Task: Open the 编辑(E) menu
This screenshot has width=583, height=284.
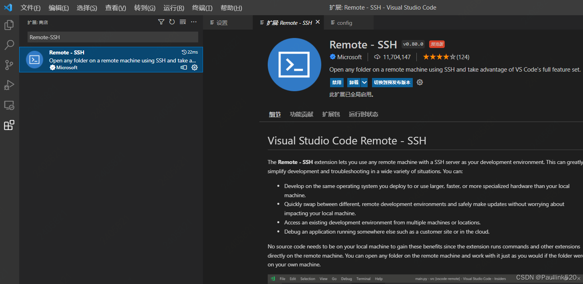Action: tap(59, 8)
